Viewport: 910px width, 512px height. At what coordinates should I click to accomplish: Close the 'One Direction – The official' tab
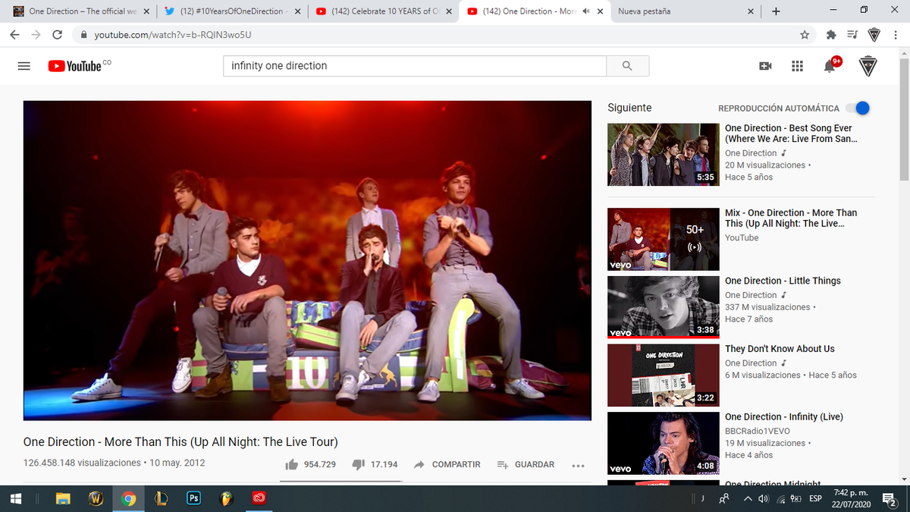coord(146,11)
